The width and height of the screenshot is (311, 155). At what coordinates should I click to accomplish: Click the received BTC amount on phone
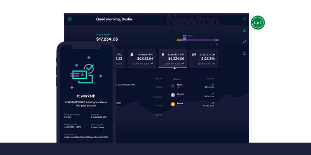pos(99,117)
